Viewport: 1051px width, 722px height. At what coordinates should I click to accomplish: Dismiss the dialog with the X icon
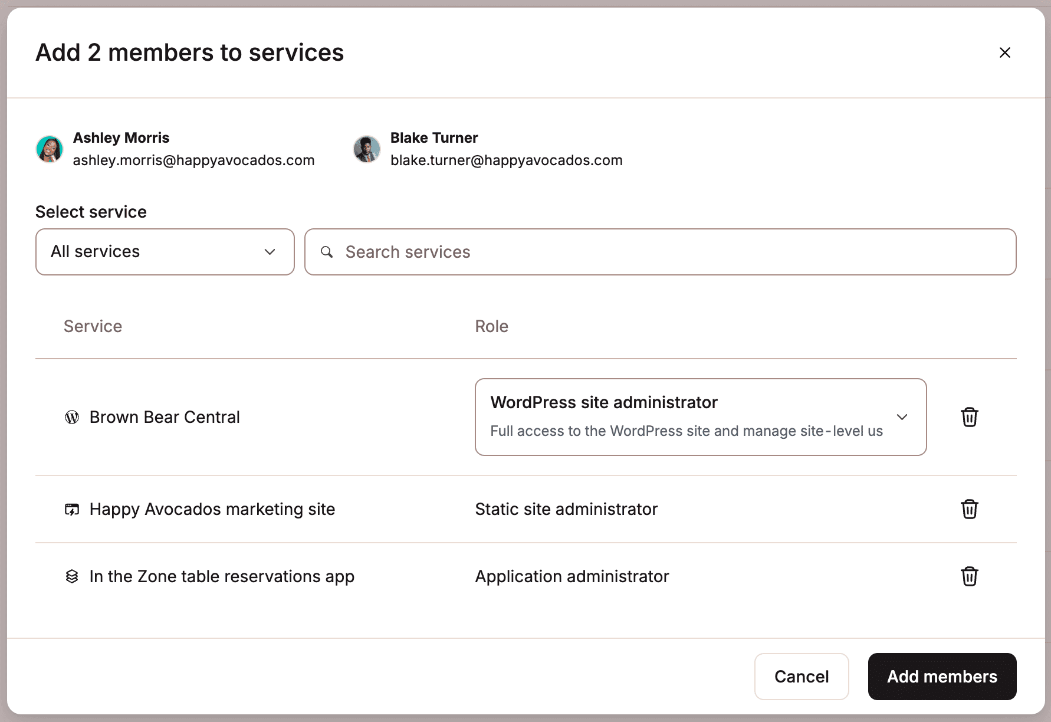click(x=1005, y=52)
